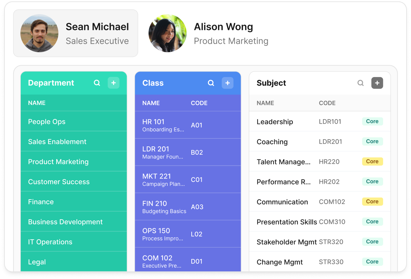Viewport: 411px width, 279px height.
Task: Click the Core badge for Coaching
Action: tap(372, 142)
